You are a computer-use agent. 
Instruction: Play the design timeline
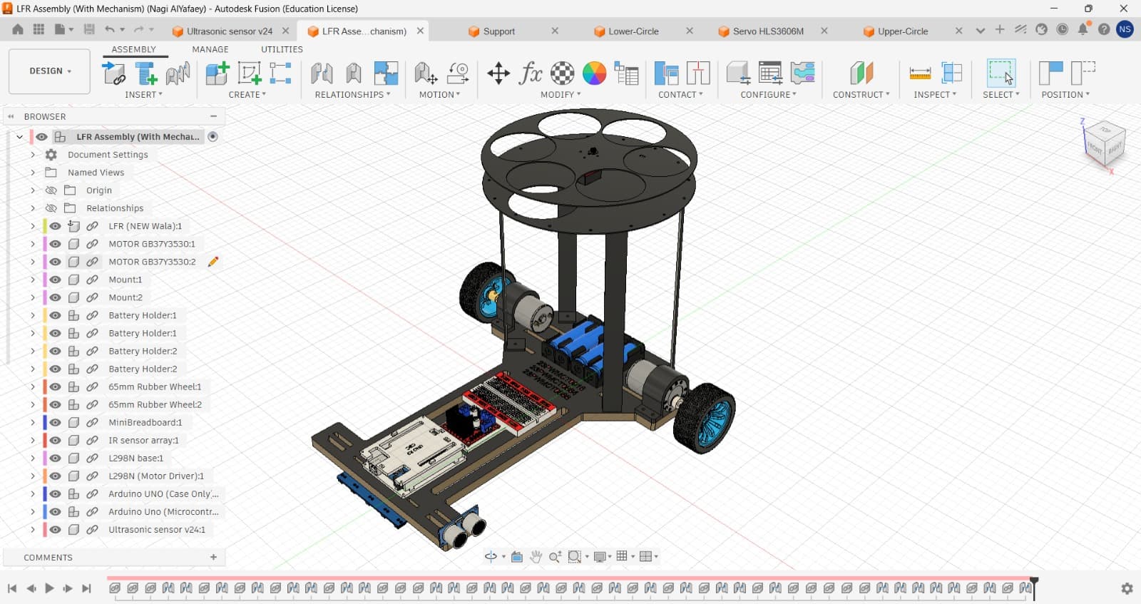(x=49, y=588)
